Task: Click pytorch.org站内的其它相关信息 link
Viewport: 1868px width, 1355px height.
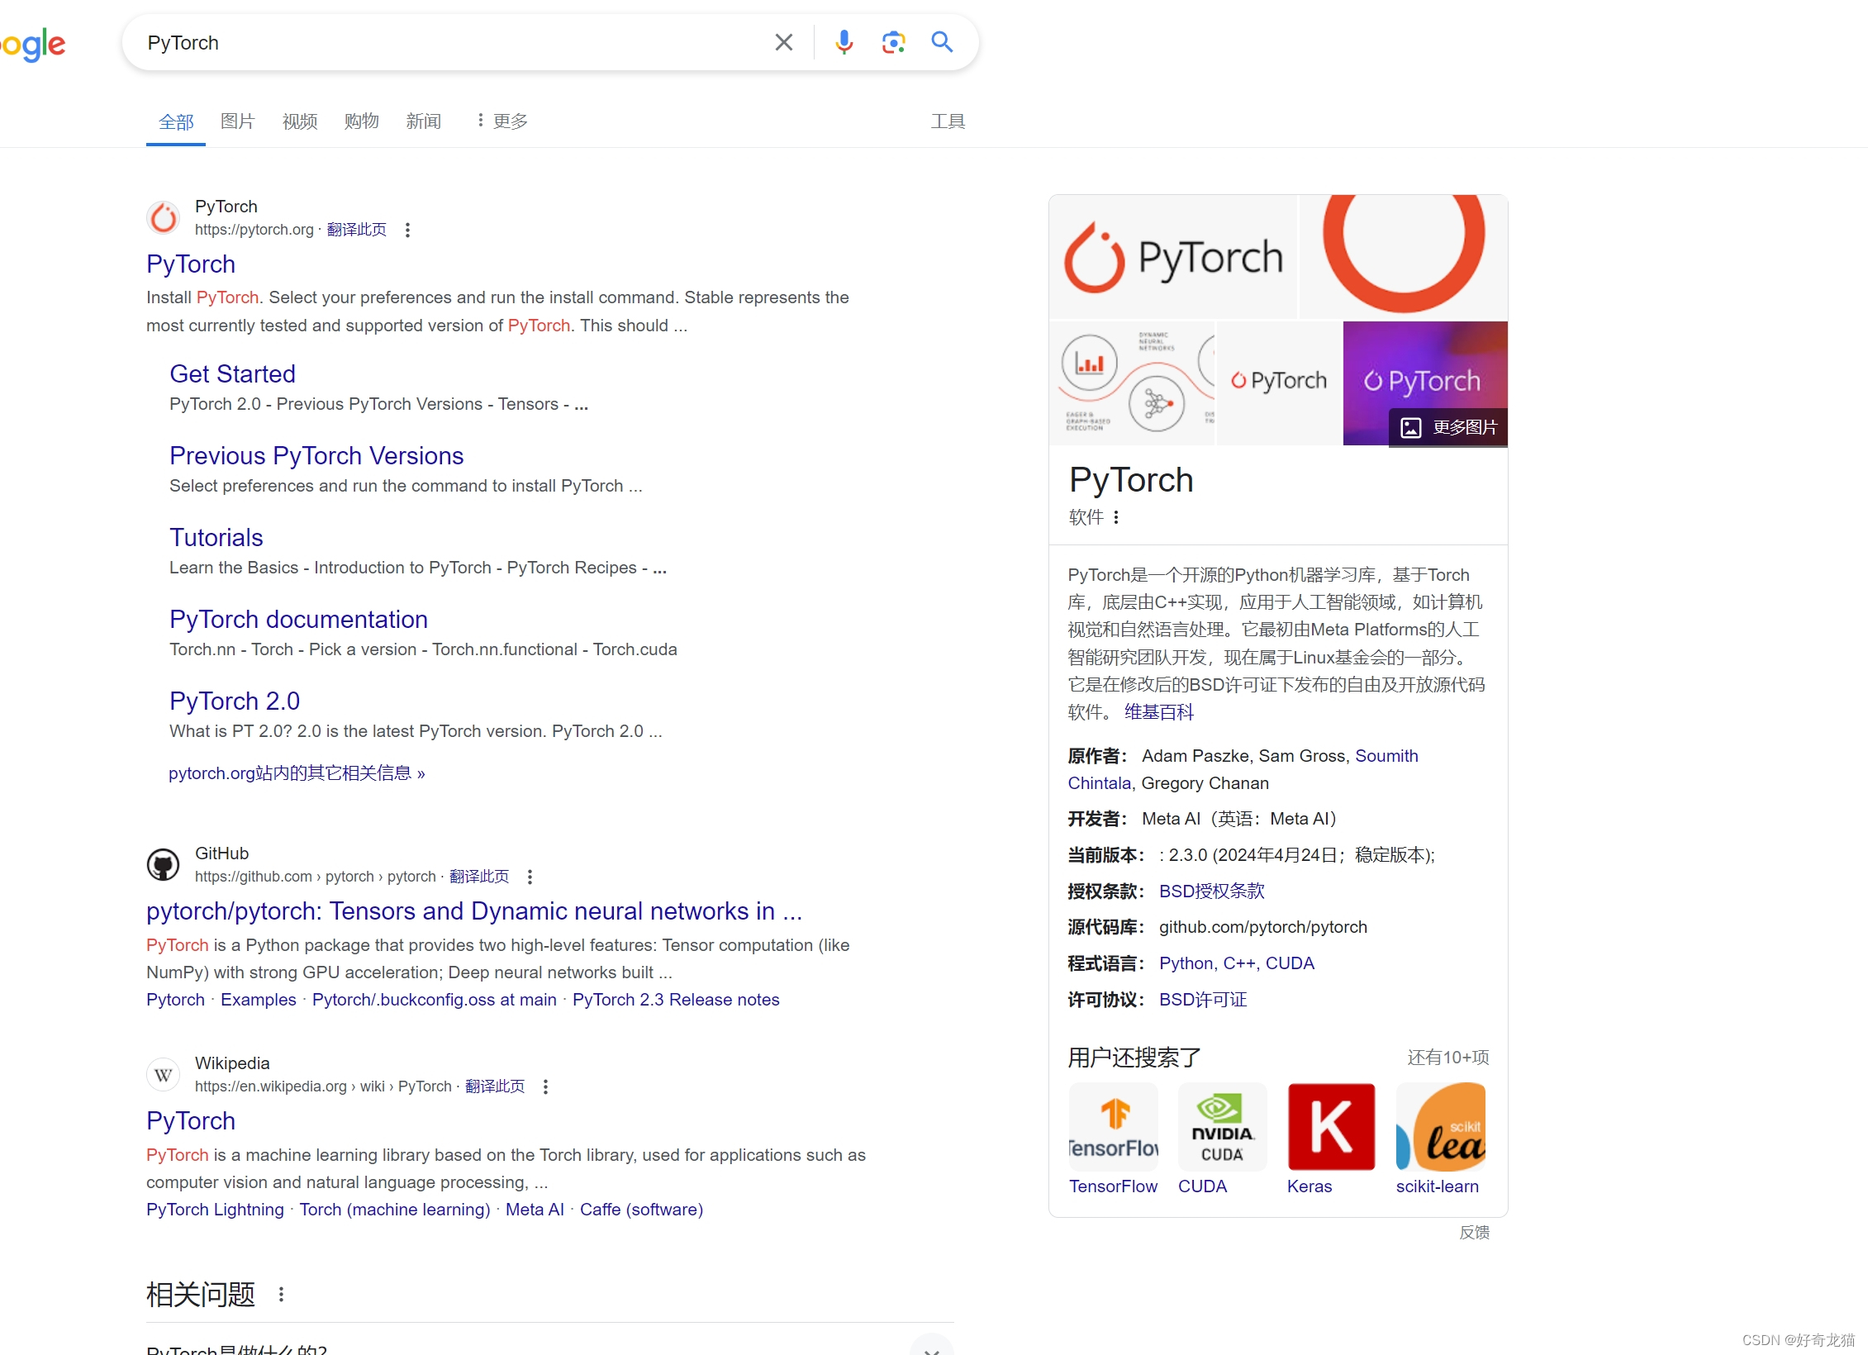Action: 297,773
